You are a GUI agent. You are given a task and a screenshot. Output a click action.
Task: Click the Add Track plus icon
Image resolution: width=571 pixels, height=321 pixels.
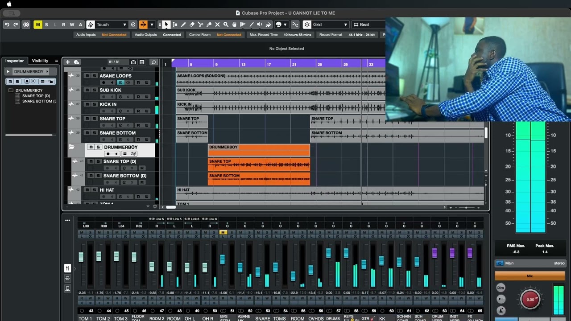click(x=67, y=62)
